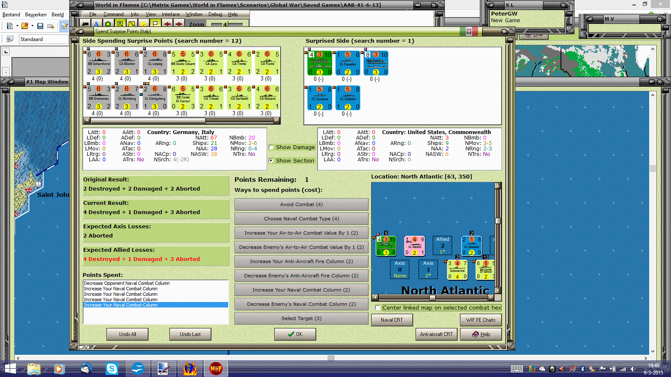Click the battery tray icon
This screenshot has width=671, height=377.
(613, 369)
